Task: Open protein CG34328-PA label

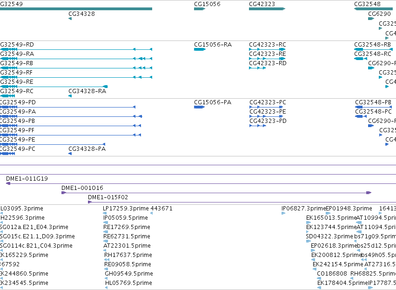Action: click(87, 149)
